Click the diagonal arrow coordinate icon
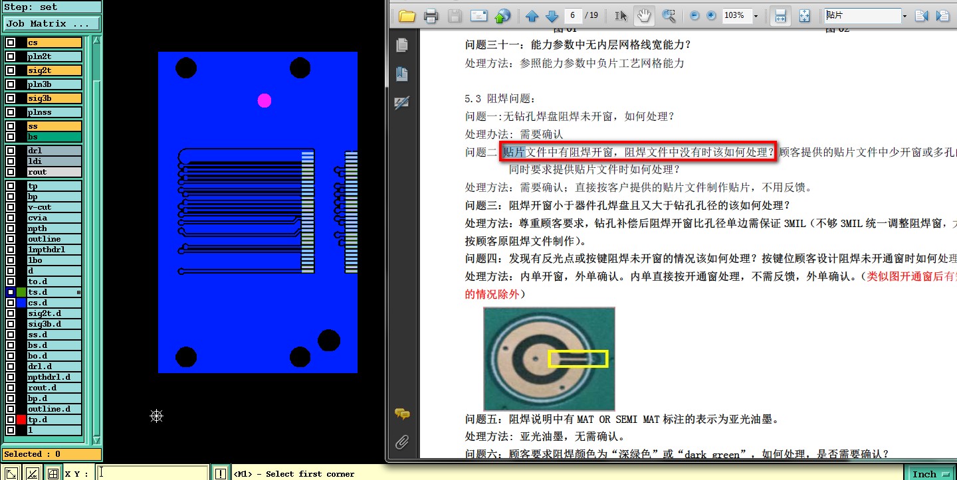The width and height of the screenshot is (957, 480). 11,473
